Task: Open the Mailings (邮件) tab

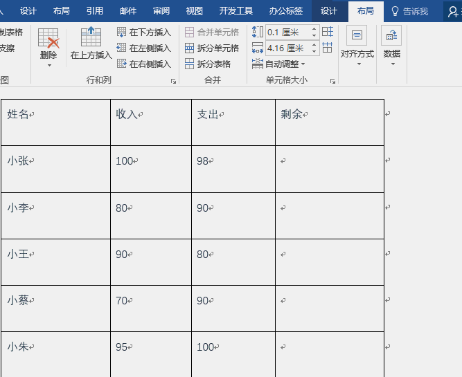Action: (x=128, y=11)
